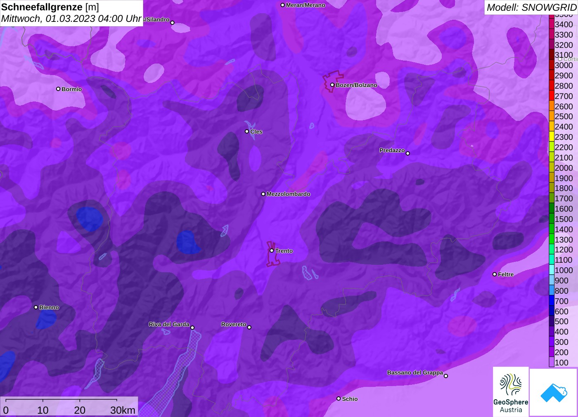
Task: Click the Cles location dot
Action: 247,132
